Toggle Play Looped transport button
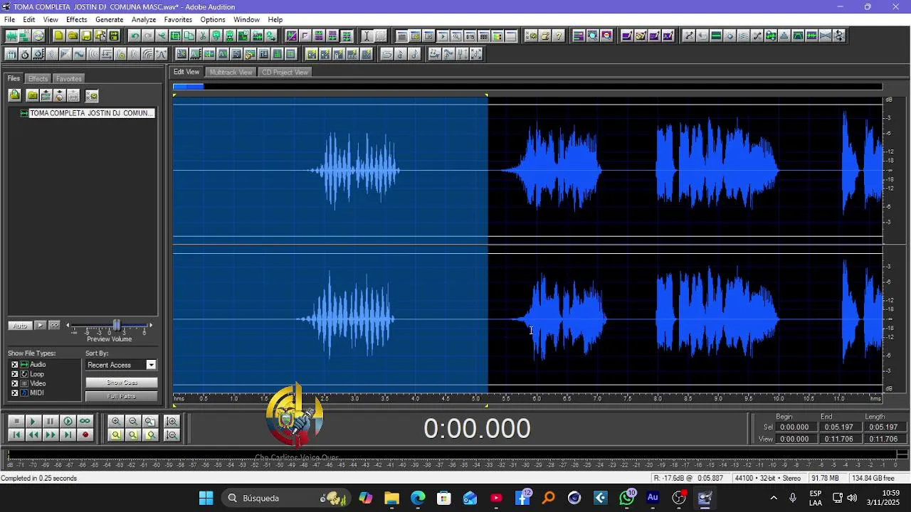The height and width of the screenshot is (512, 911). click(x=85, y=421)
